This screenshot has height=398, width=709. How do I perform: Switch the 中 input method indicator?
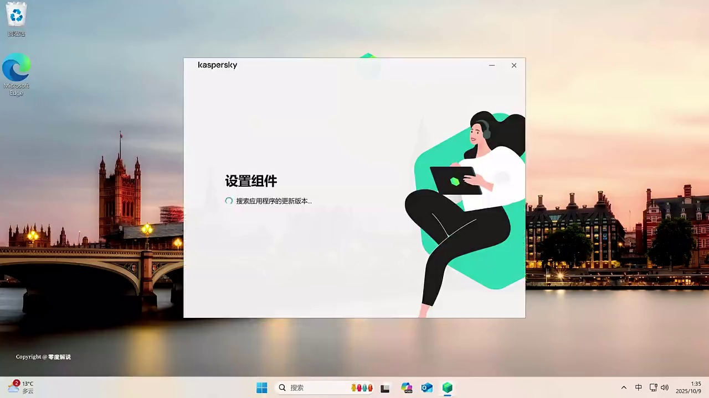click(639, 388)
